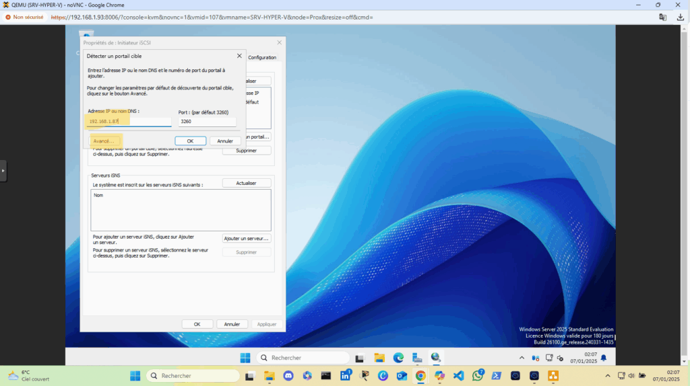Open the VM notification bell
The height and width of the screenshot is (386, 690).
pyautogui.click(x=604, y=358)
